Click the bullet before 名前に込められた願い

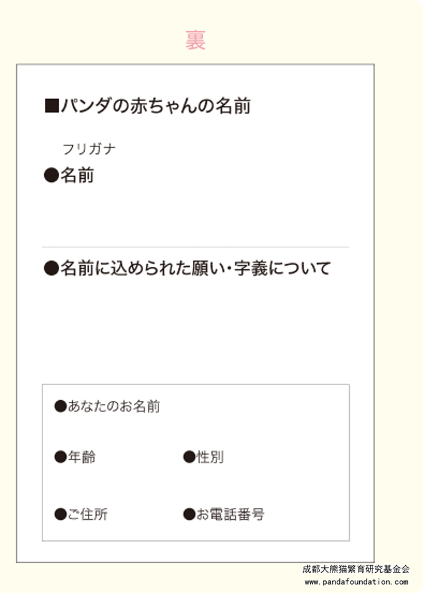[51, 269]
